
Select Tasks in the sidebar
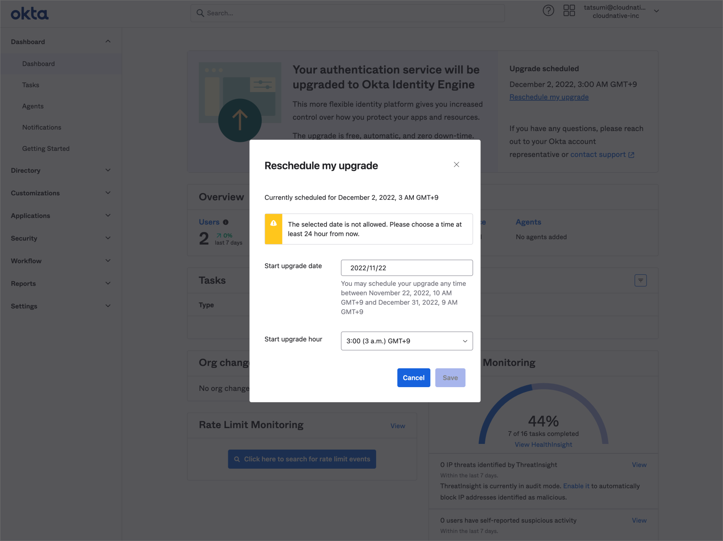click(31, 85)
